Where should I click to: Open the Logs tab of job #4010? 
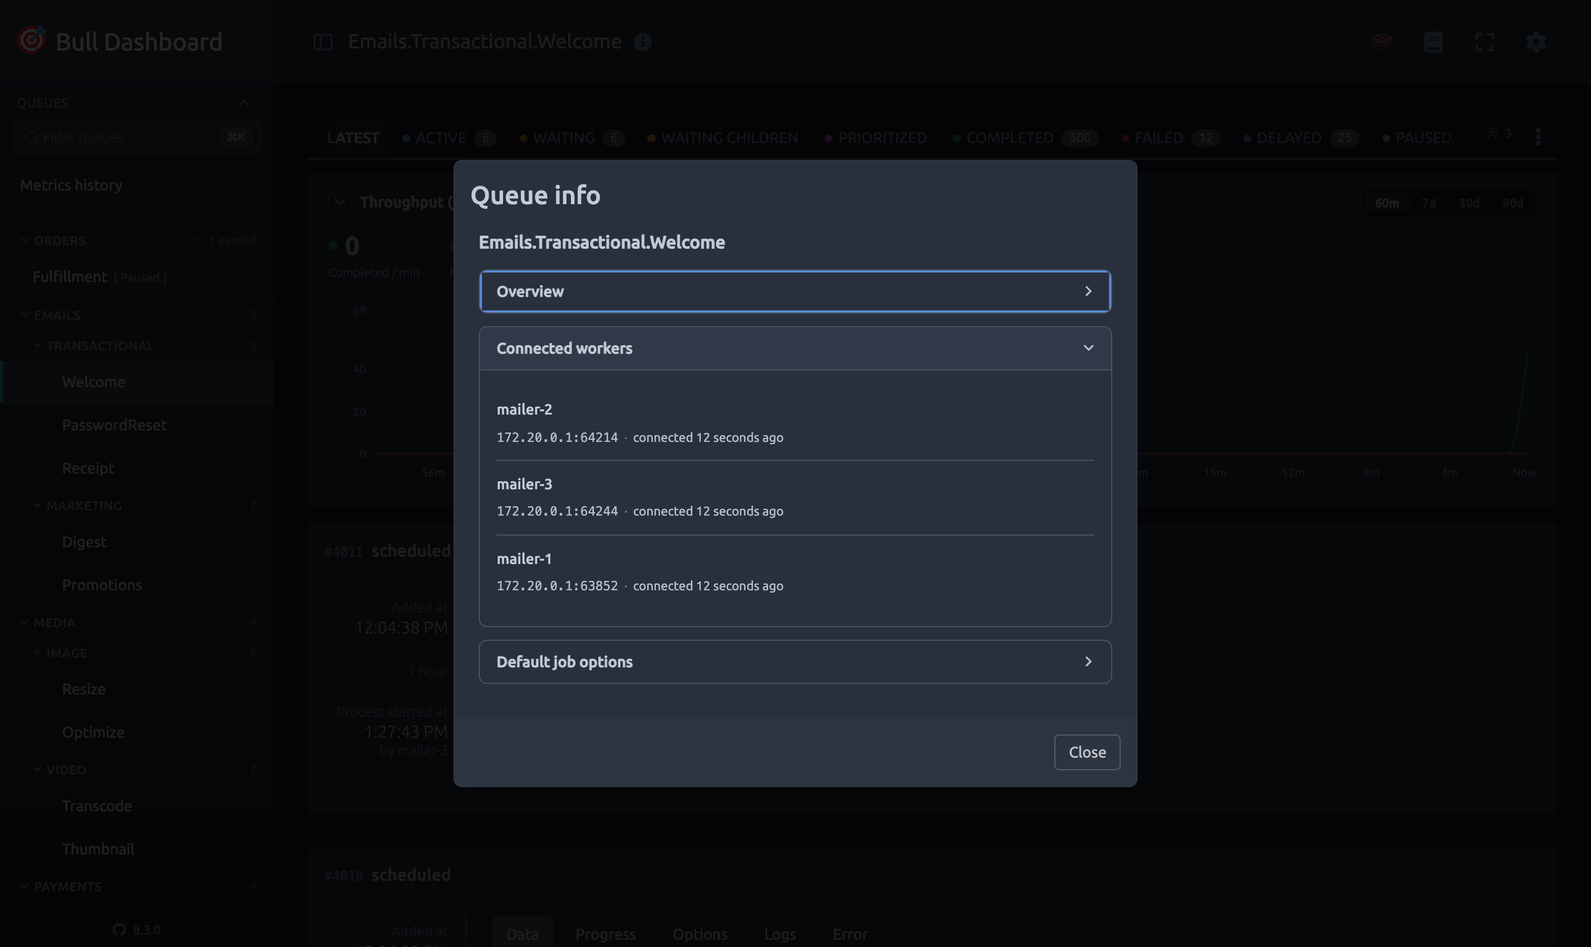click(x=780, y=934)
